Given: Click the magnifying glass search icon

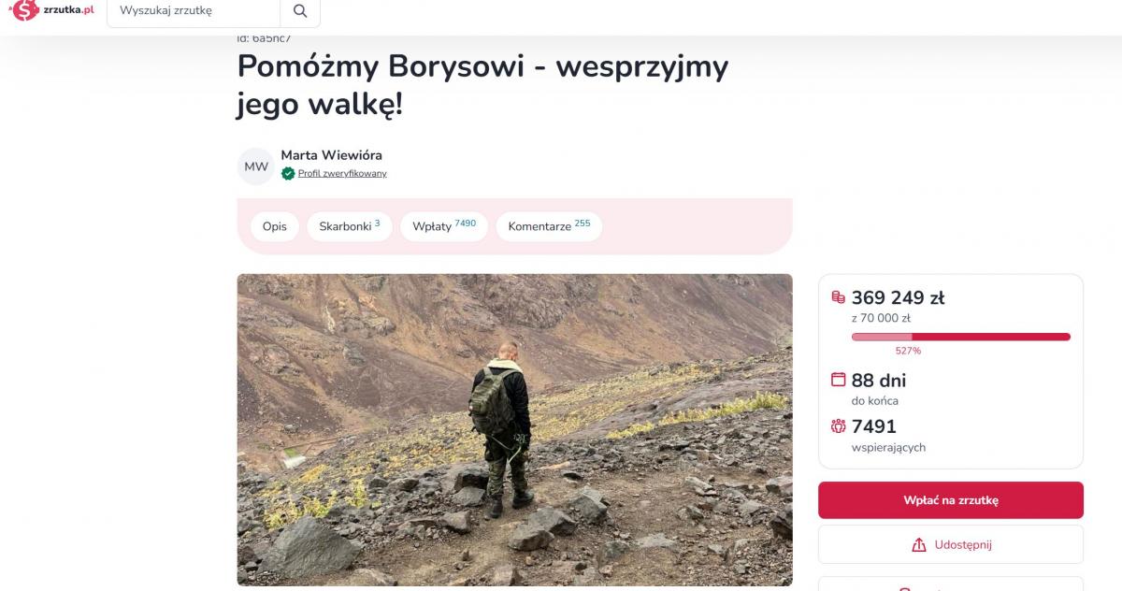Looking at the screenshot, I should click(300, 11).
